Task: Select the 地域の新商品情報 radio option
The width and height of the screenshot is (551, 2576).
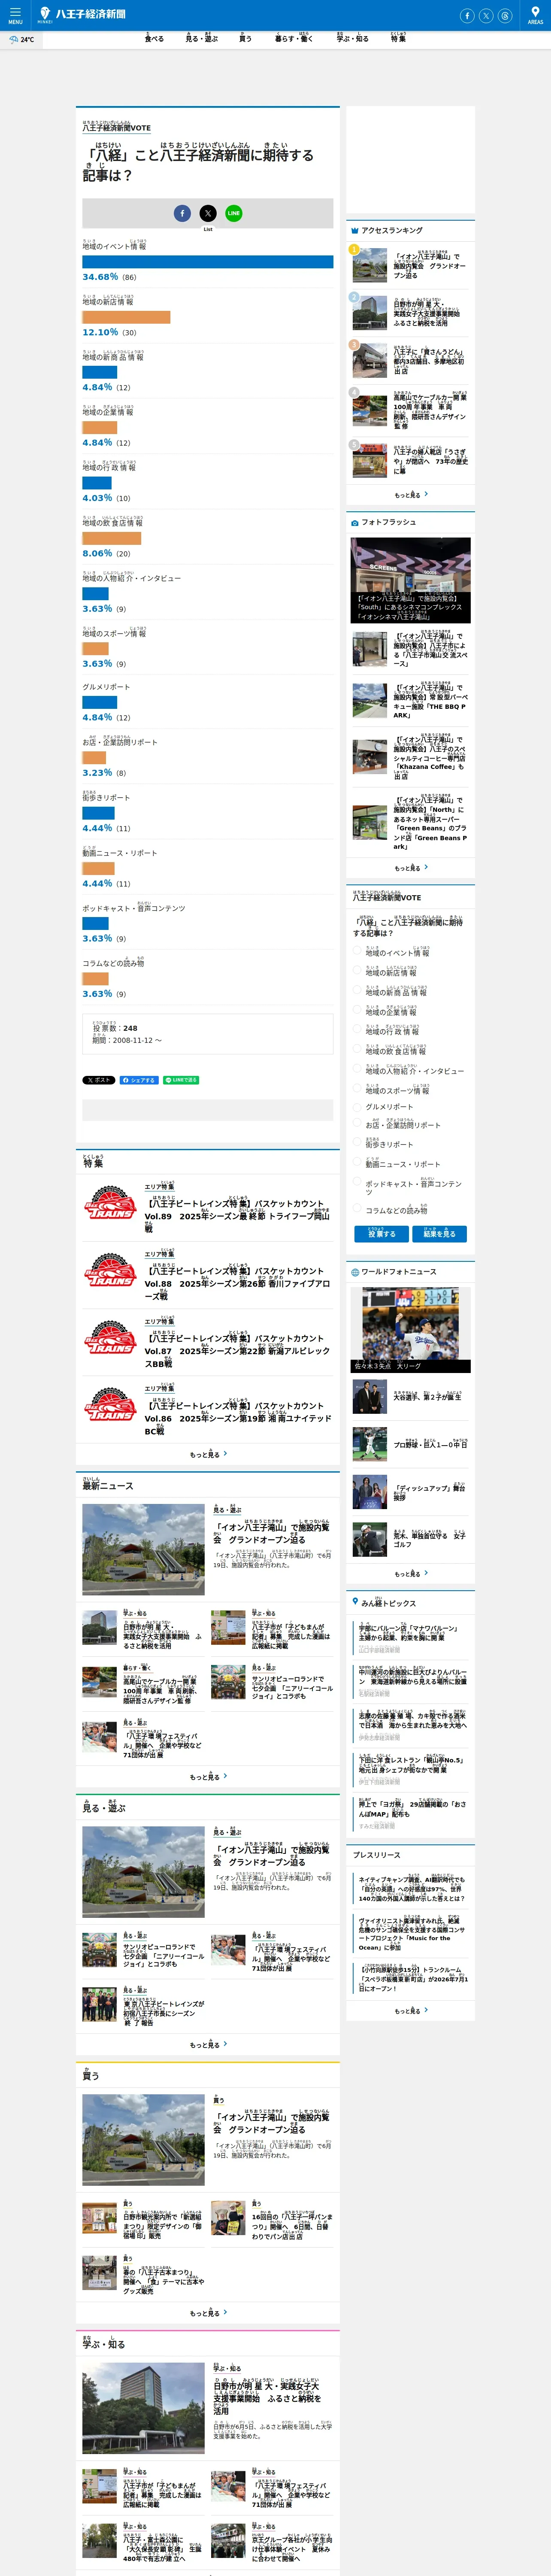Action: click(x=357, y=990)
